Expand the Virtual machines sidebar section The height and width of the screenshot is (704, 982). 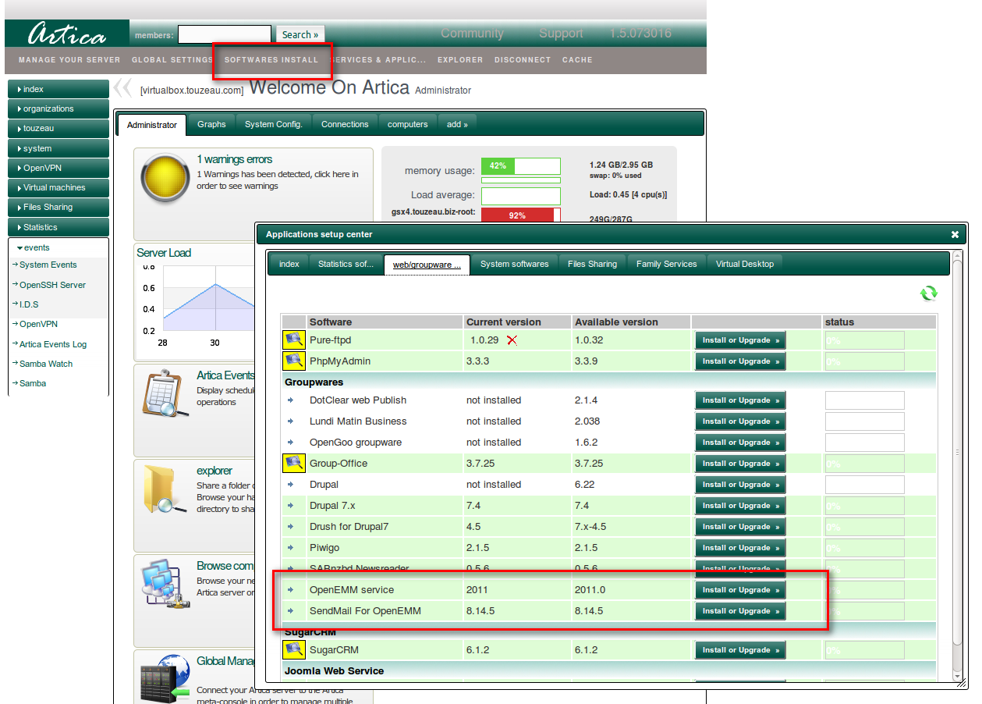pyautogui.click(x=58, y=187)
